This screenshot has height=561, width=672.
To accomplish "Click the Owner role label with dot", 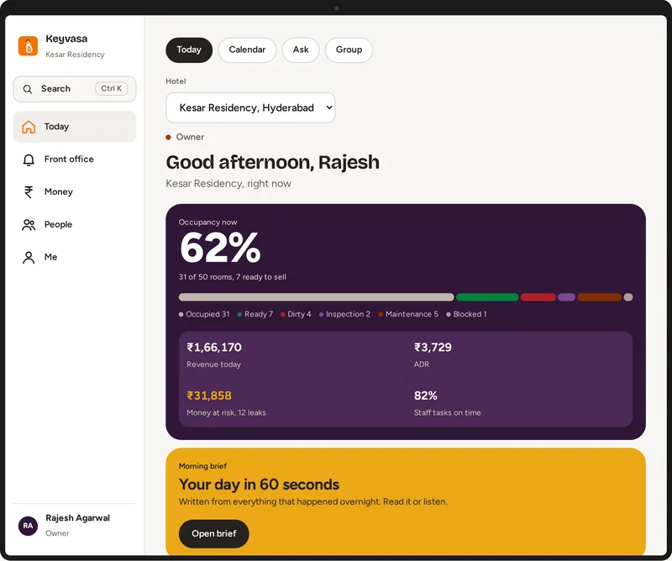I will pos(185,137).
